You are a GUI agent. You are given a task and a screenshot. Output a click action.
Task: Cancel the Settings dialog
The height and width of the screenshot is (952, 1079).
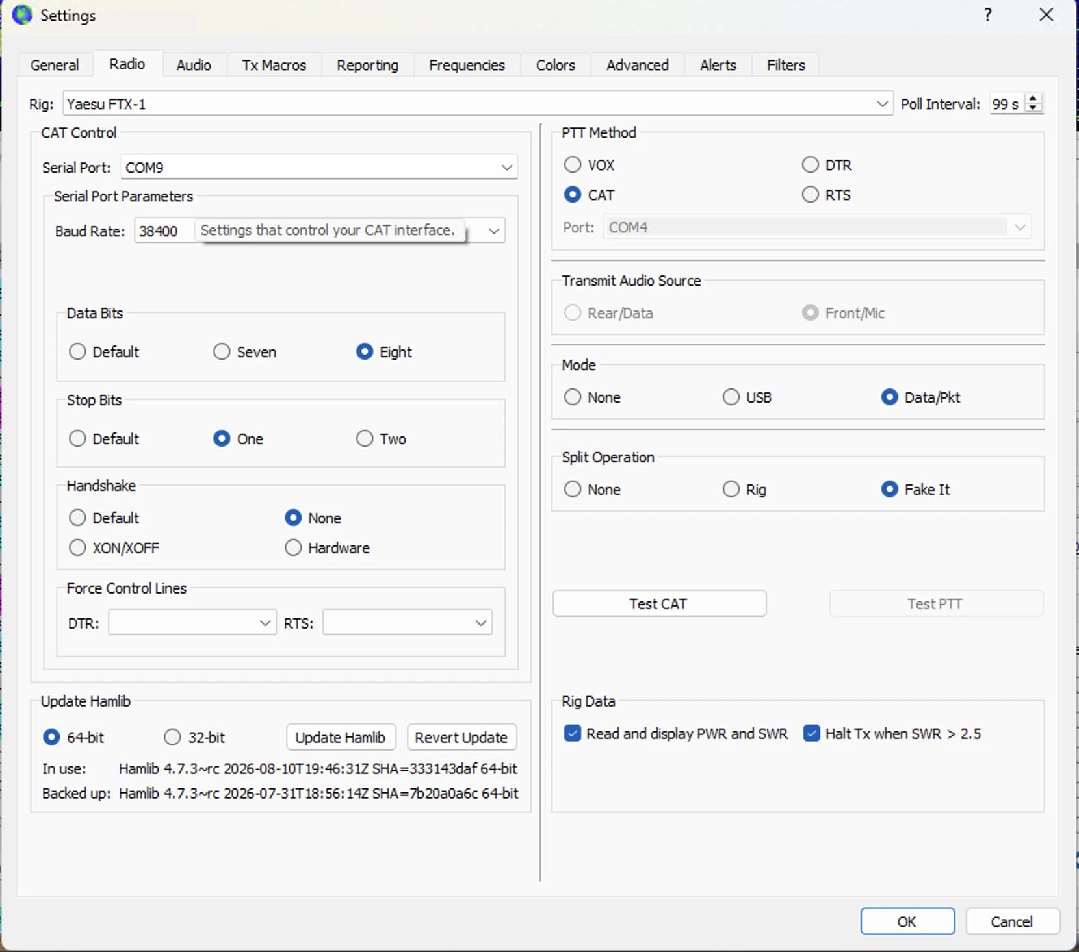pyautogui.click(x=1012, y=921)
